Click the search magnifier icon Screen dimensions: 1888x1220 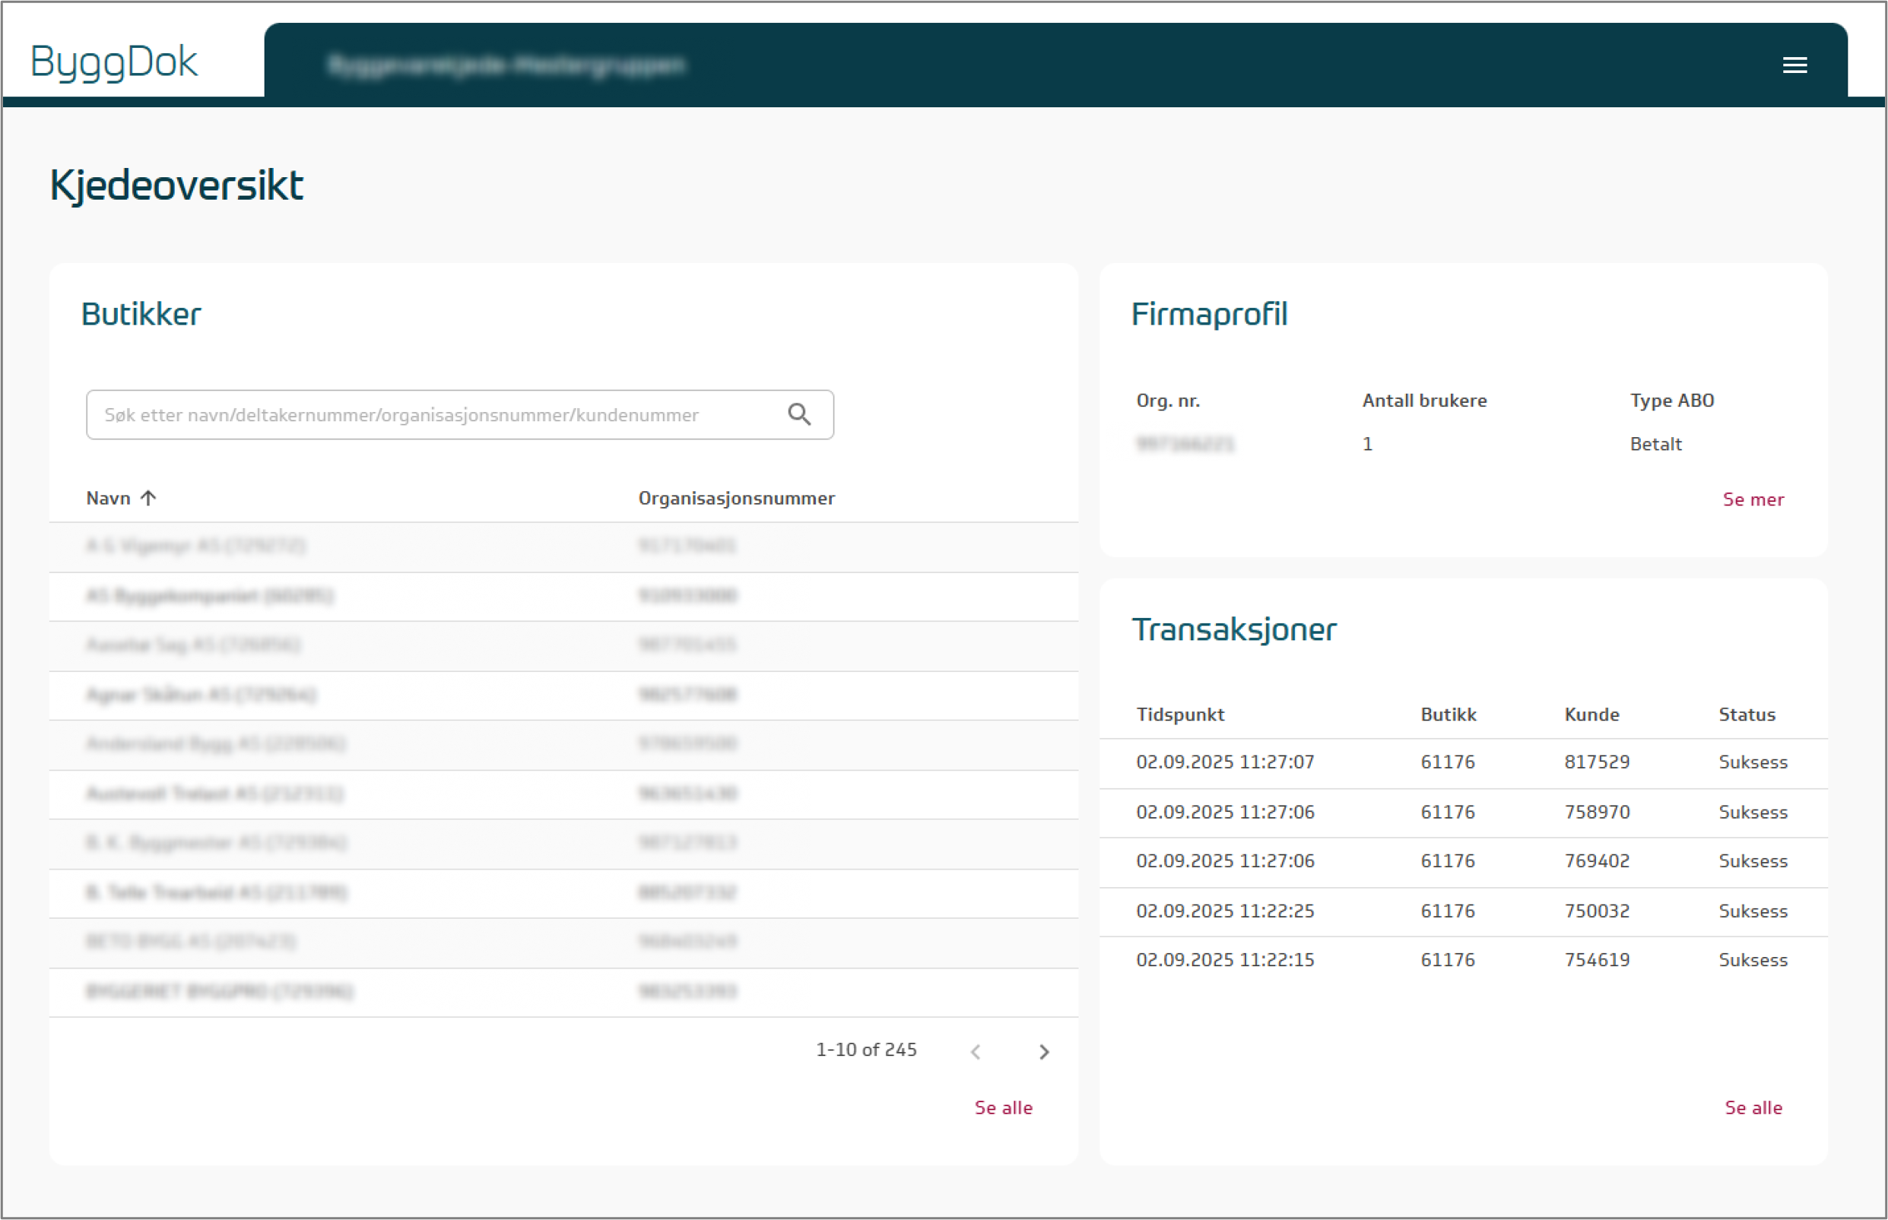pyautogui.click(x=798, y=414)
